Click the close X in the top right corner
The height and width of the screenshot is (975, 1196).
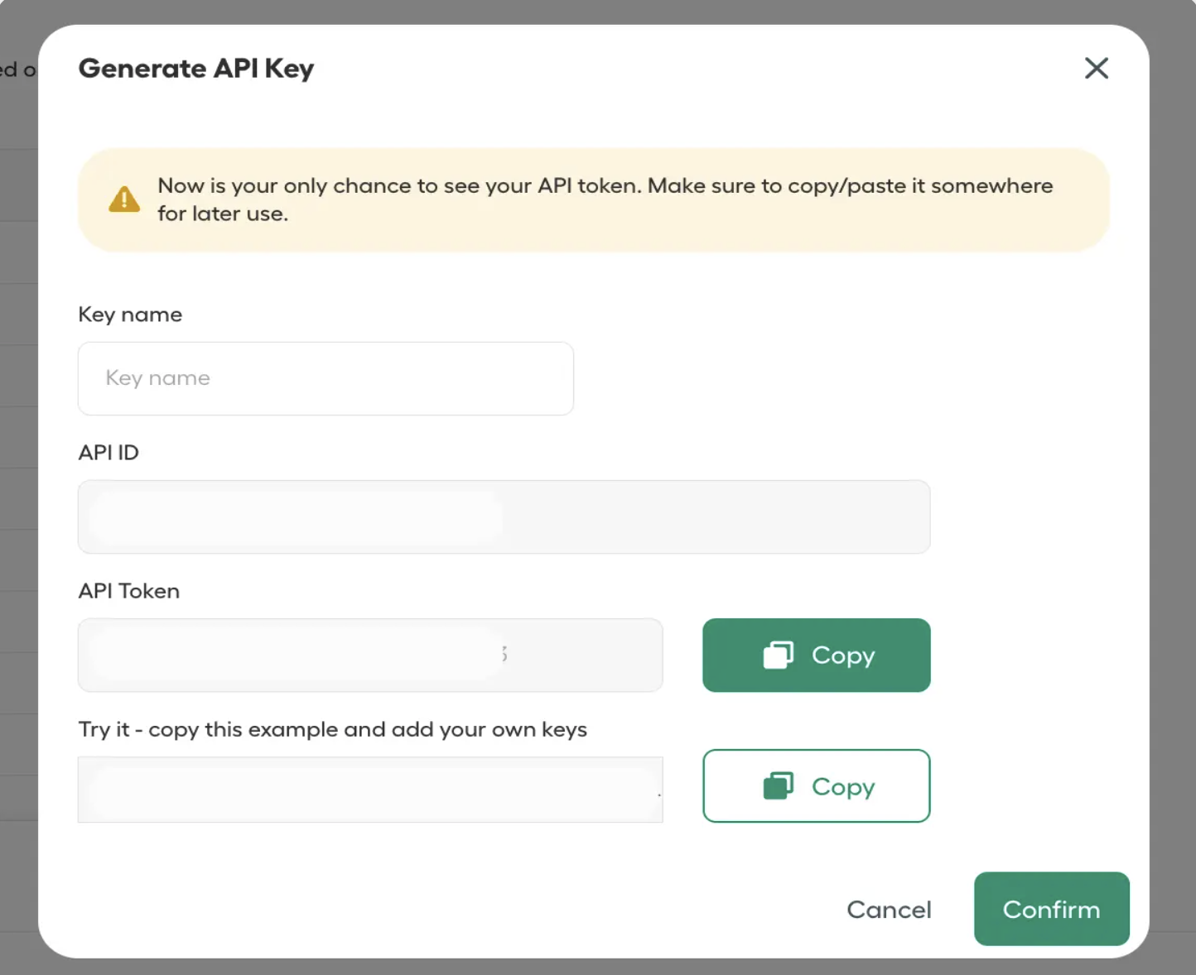point(1096,69)
